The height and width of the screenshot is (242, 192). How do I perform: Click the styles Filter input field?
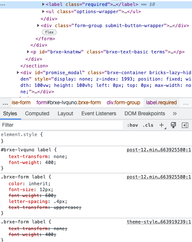(62, 125)
